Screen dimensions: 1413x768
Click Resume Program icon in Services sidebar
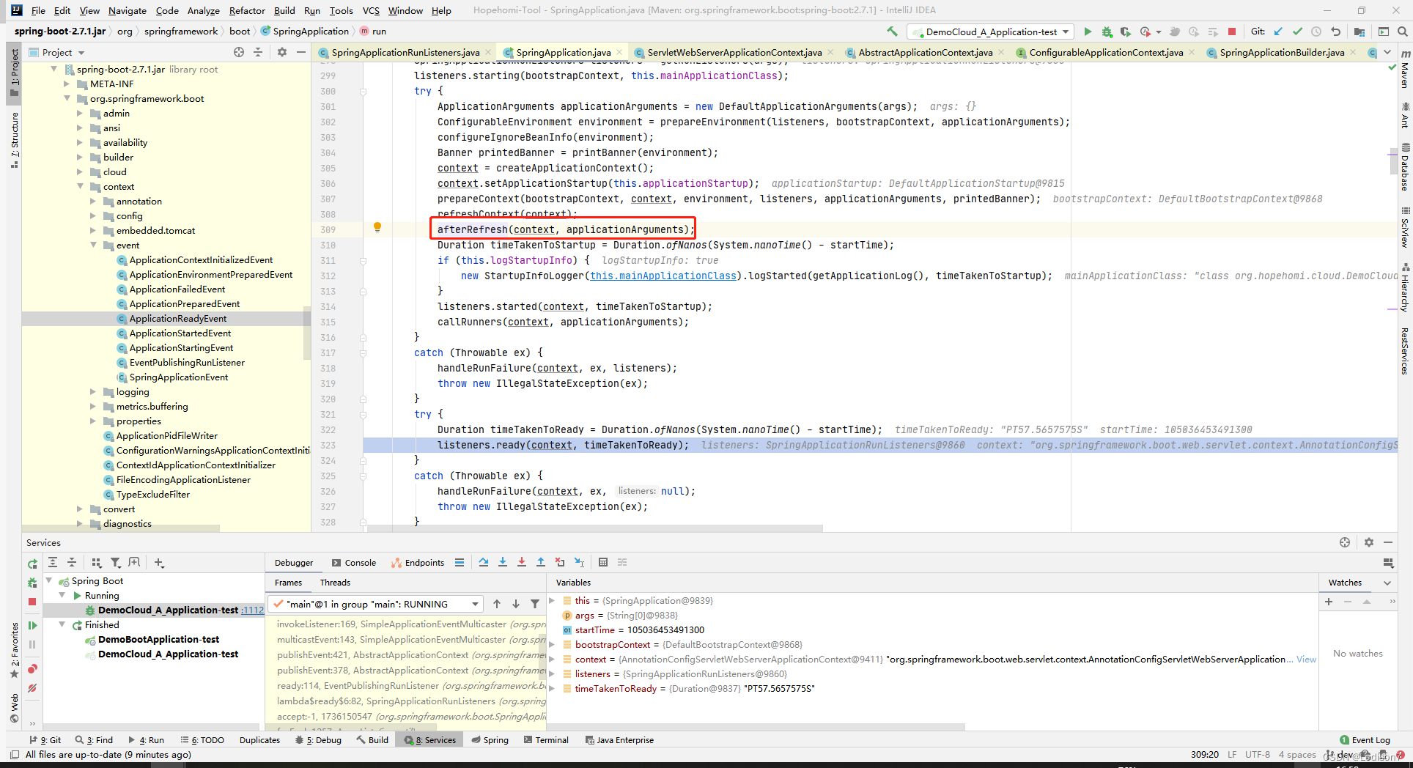pos(32,625)
